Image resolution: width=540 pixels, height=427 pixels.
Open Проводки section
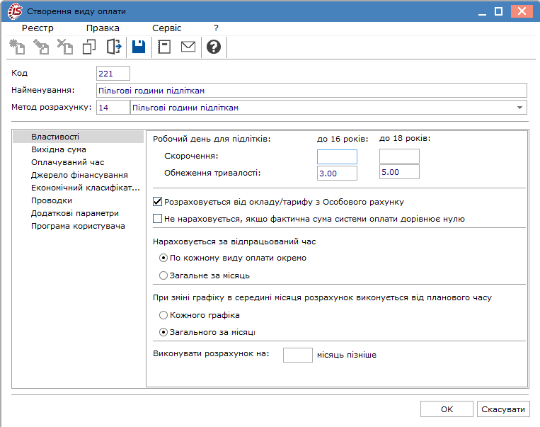(52, 200)
